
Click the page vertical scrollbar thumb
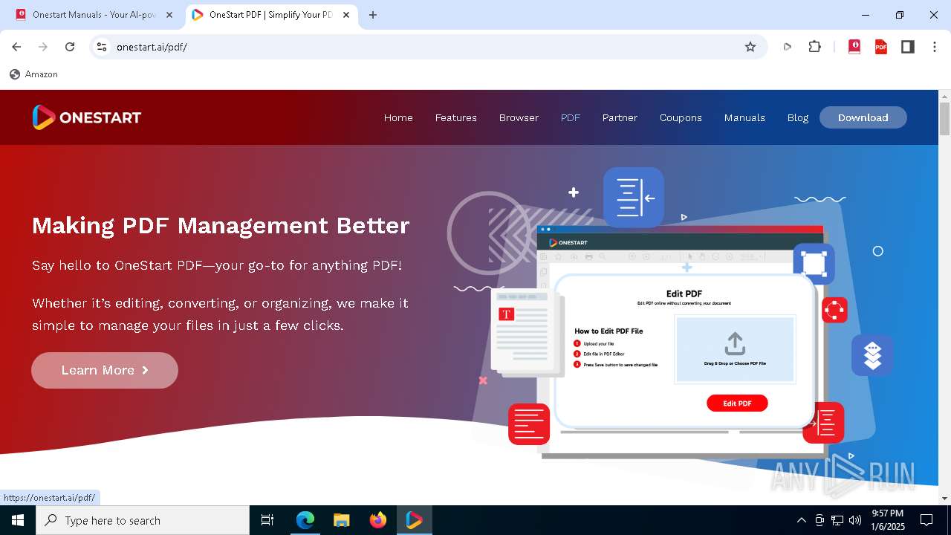[944, 119]
